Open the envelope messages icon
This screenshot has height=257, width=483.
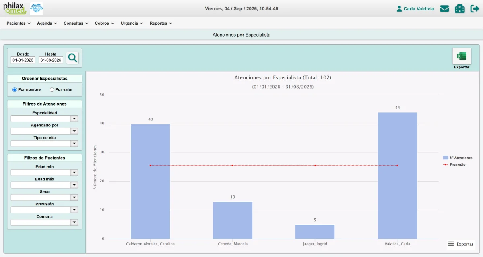pos(444,8)
